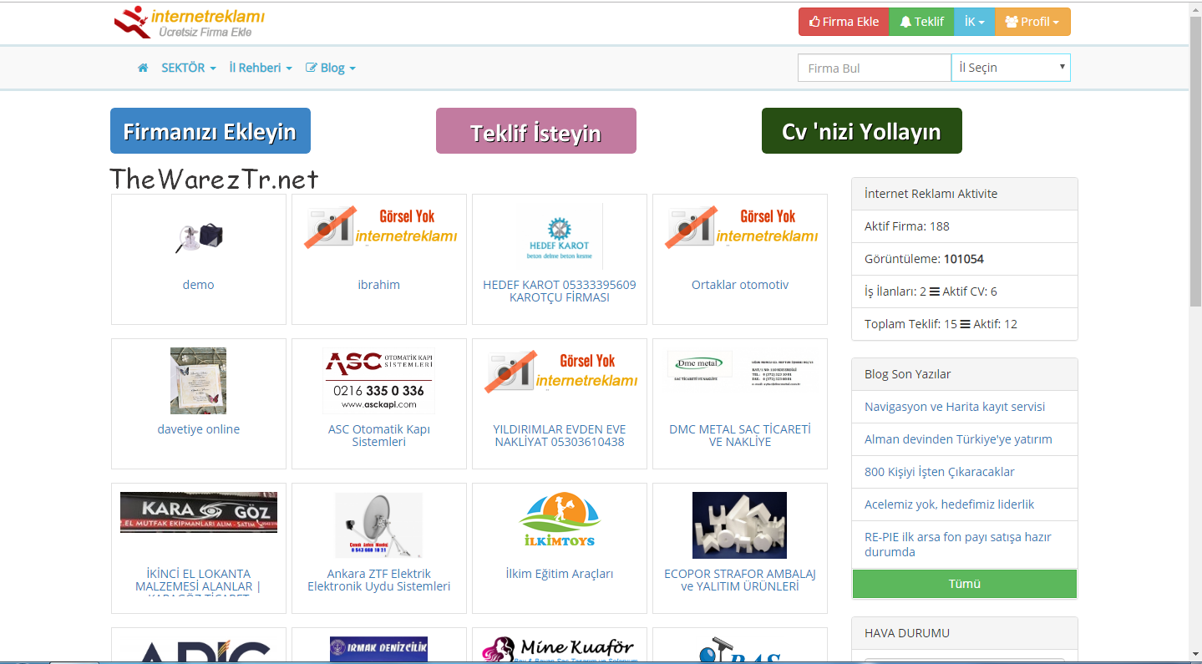Click the Kara Göz banner image
The image size is (1202, 664).
tap(198, 512)
